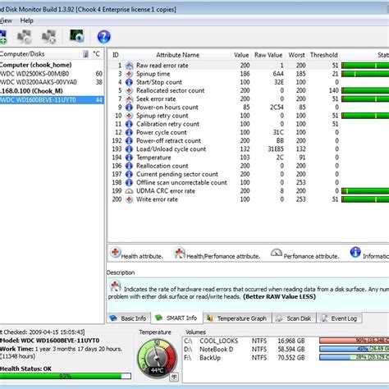Click the Power-on hours count info icon
The height and width of the screenshot is (389, 389).
(129, 108)
